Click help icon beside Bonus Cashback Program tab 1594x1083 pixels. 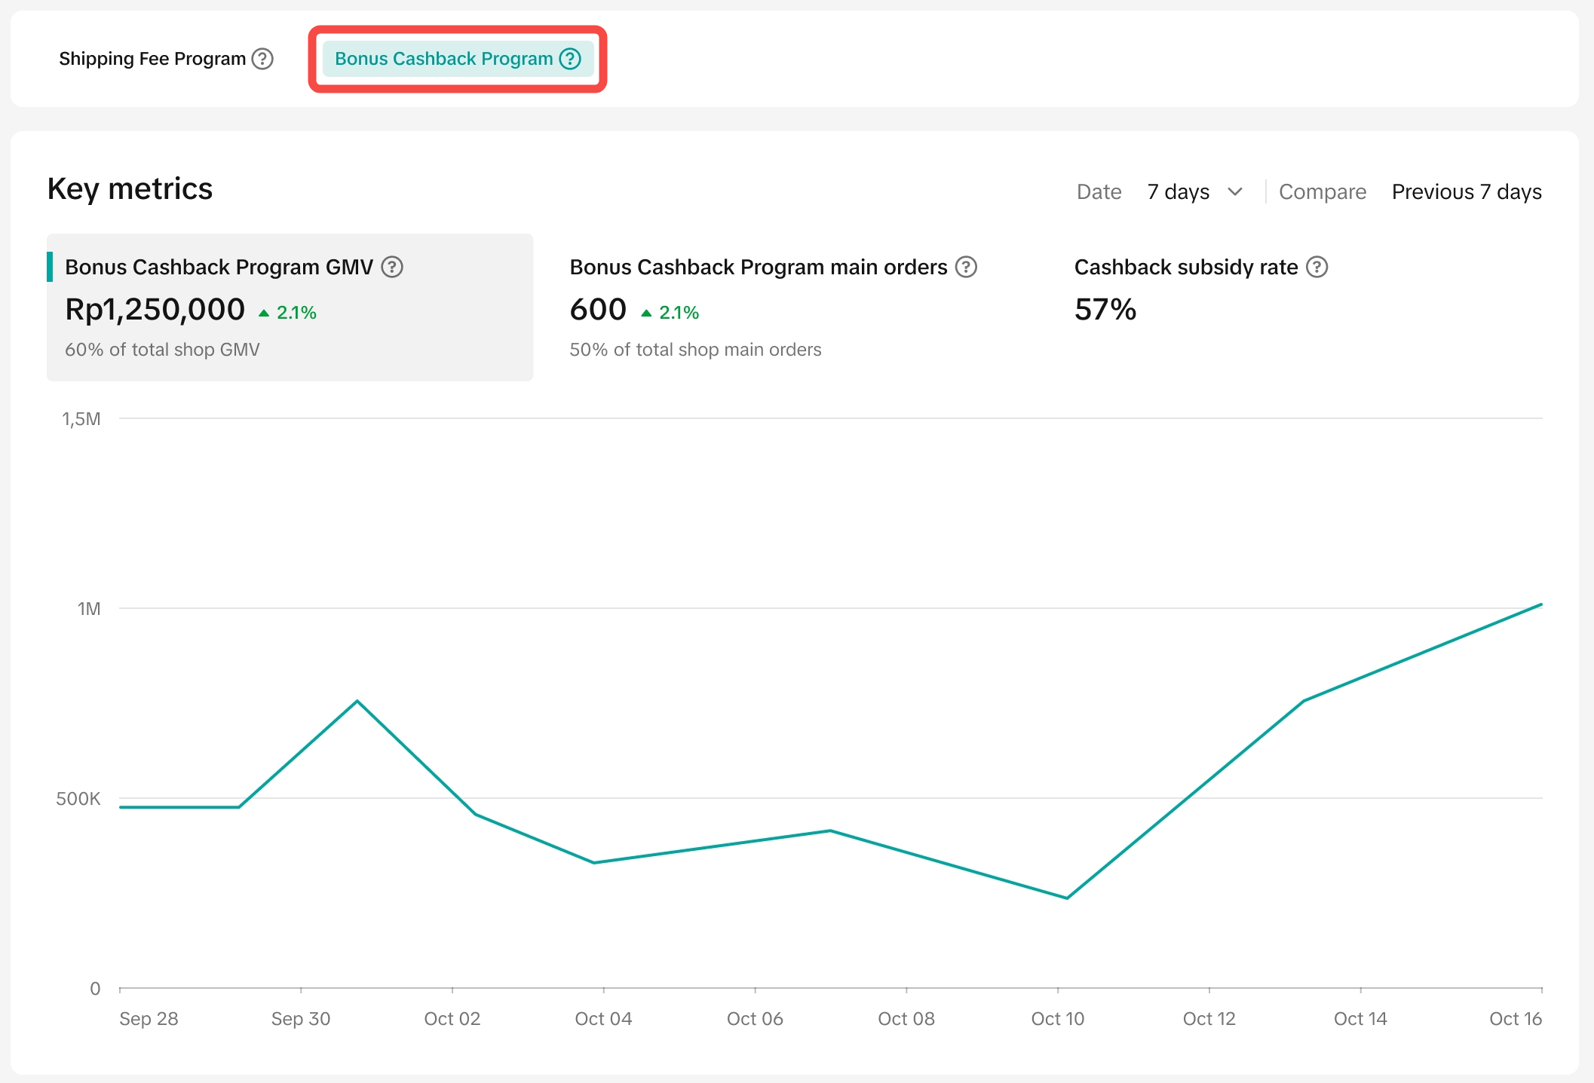[x=570, y=59]
